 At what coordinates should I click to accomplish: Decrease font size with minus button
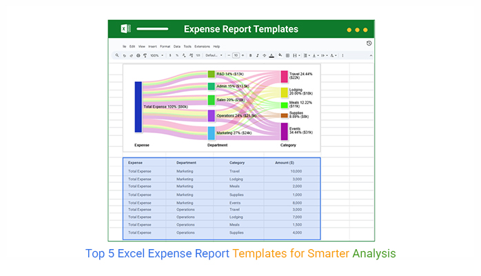[x=229, y=56]
